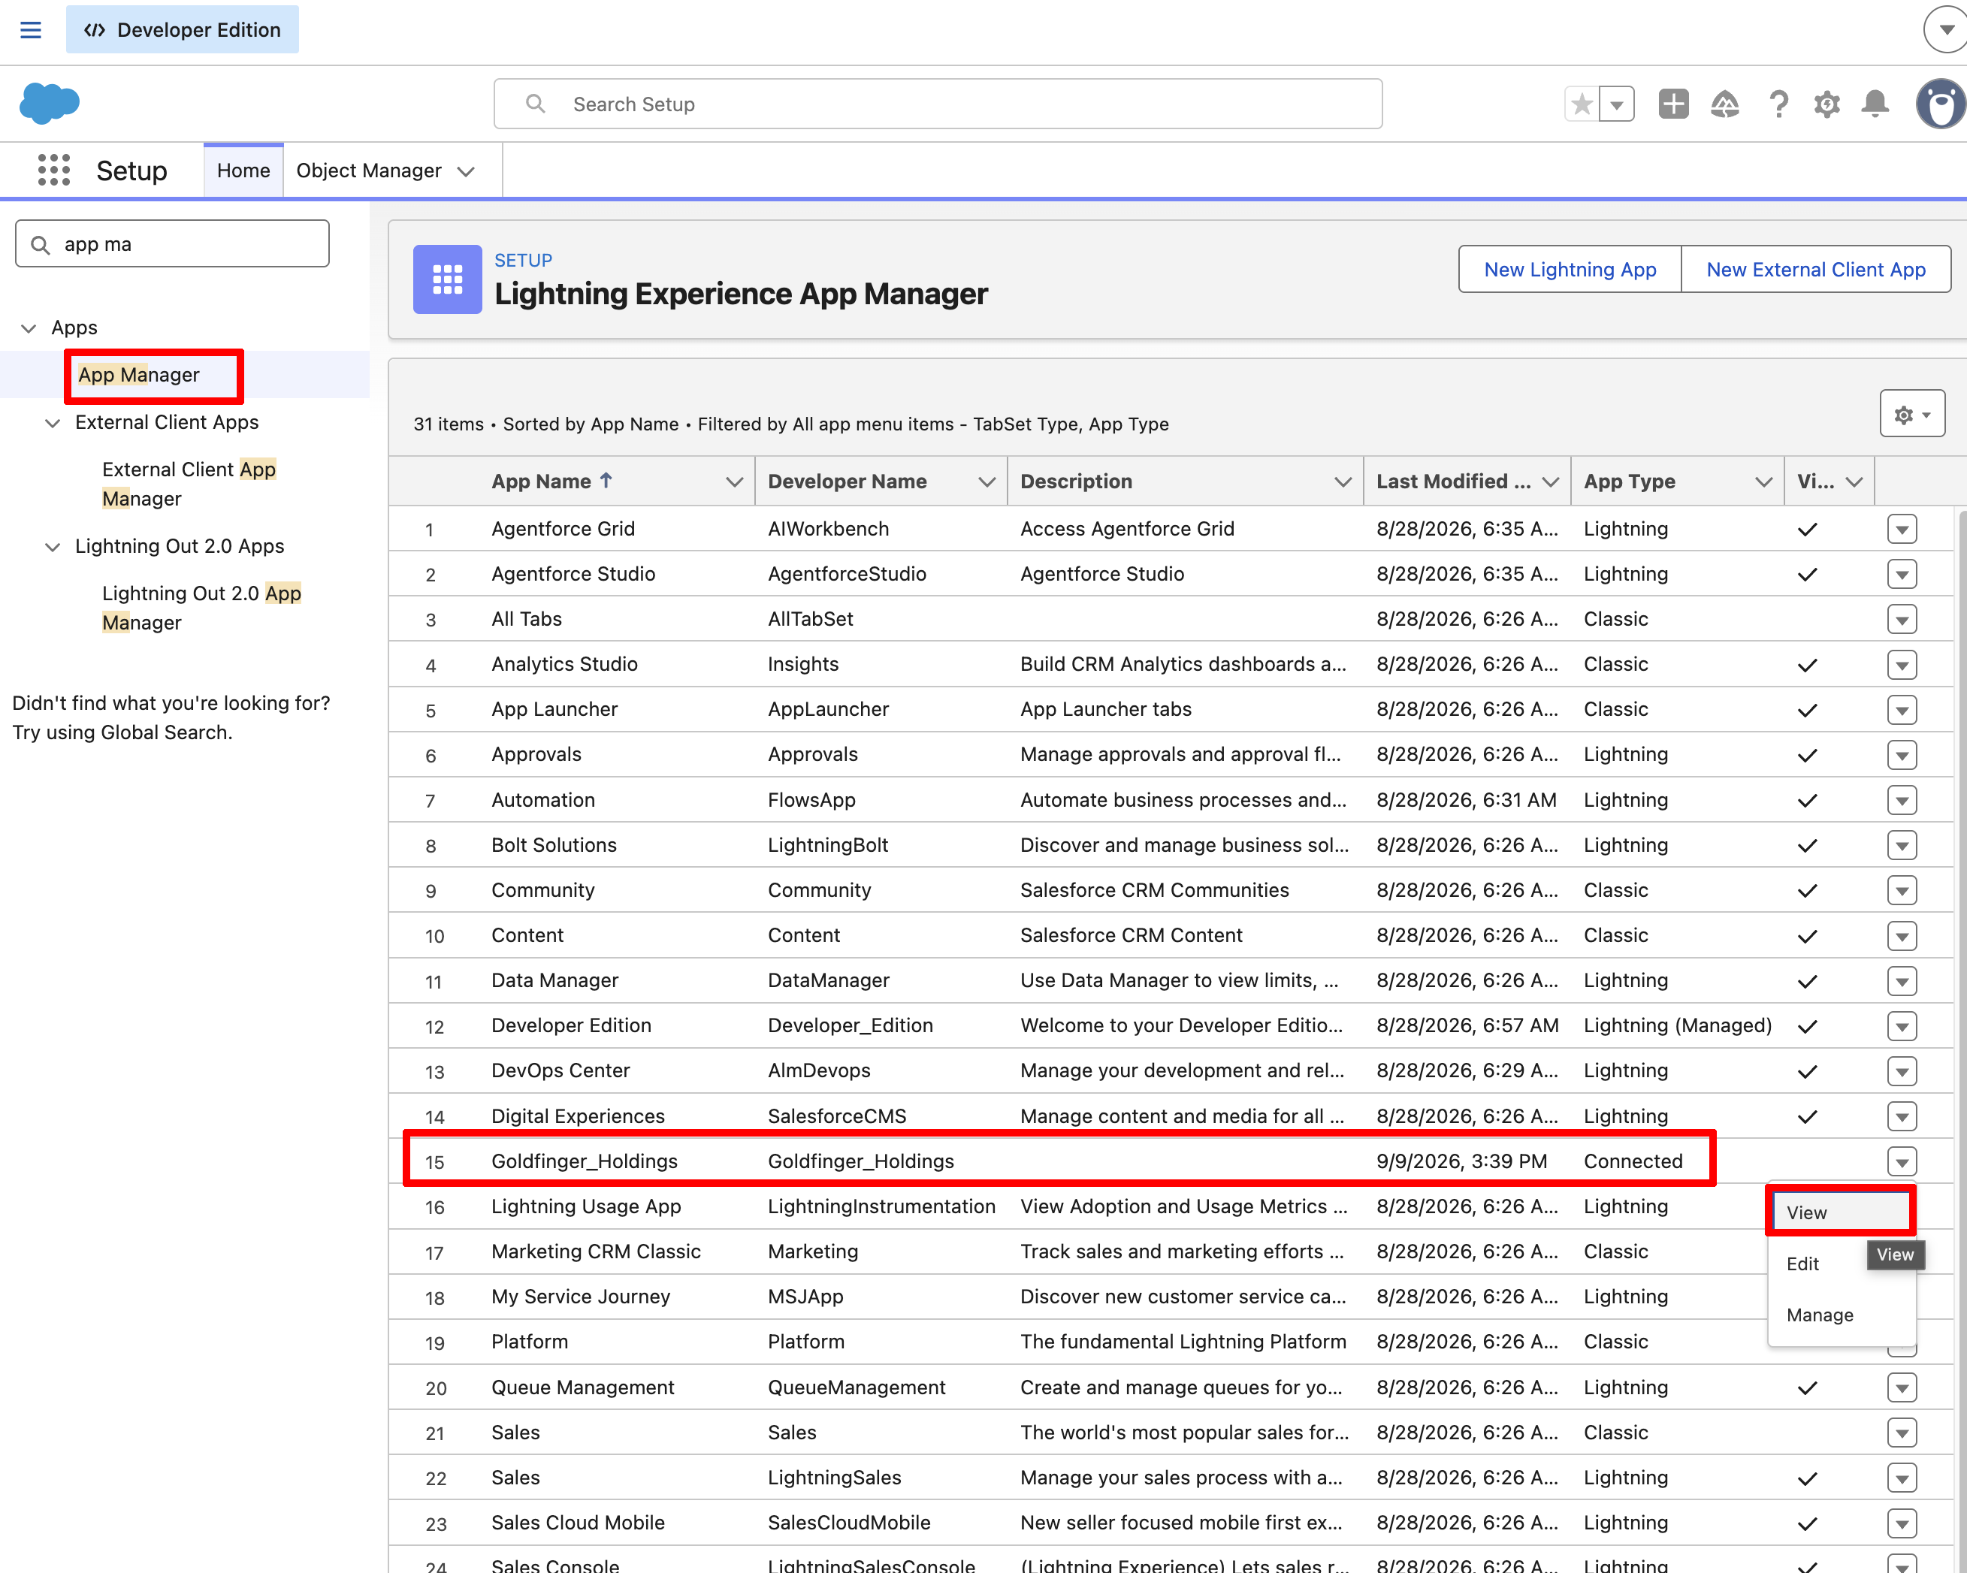Viewport: 1967px width, 1573px height.
Task: Open the Trailhead guidance icon
Action: pos(1724,104)
